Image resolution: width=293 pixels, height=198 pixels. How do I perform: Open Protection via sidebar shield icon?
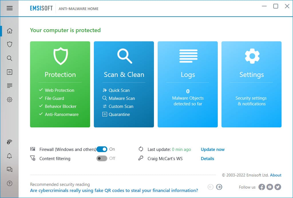coord(9,44)
